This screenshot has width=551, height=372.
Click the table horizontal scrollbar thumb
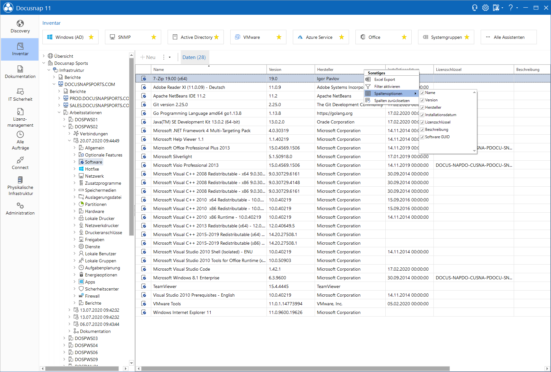[295, 369]
